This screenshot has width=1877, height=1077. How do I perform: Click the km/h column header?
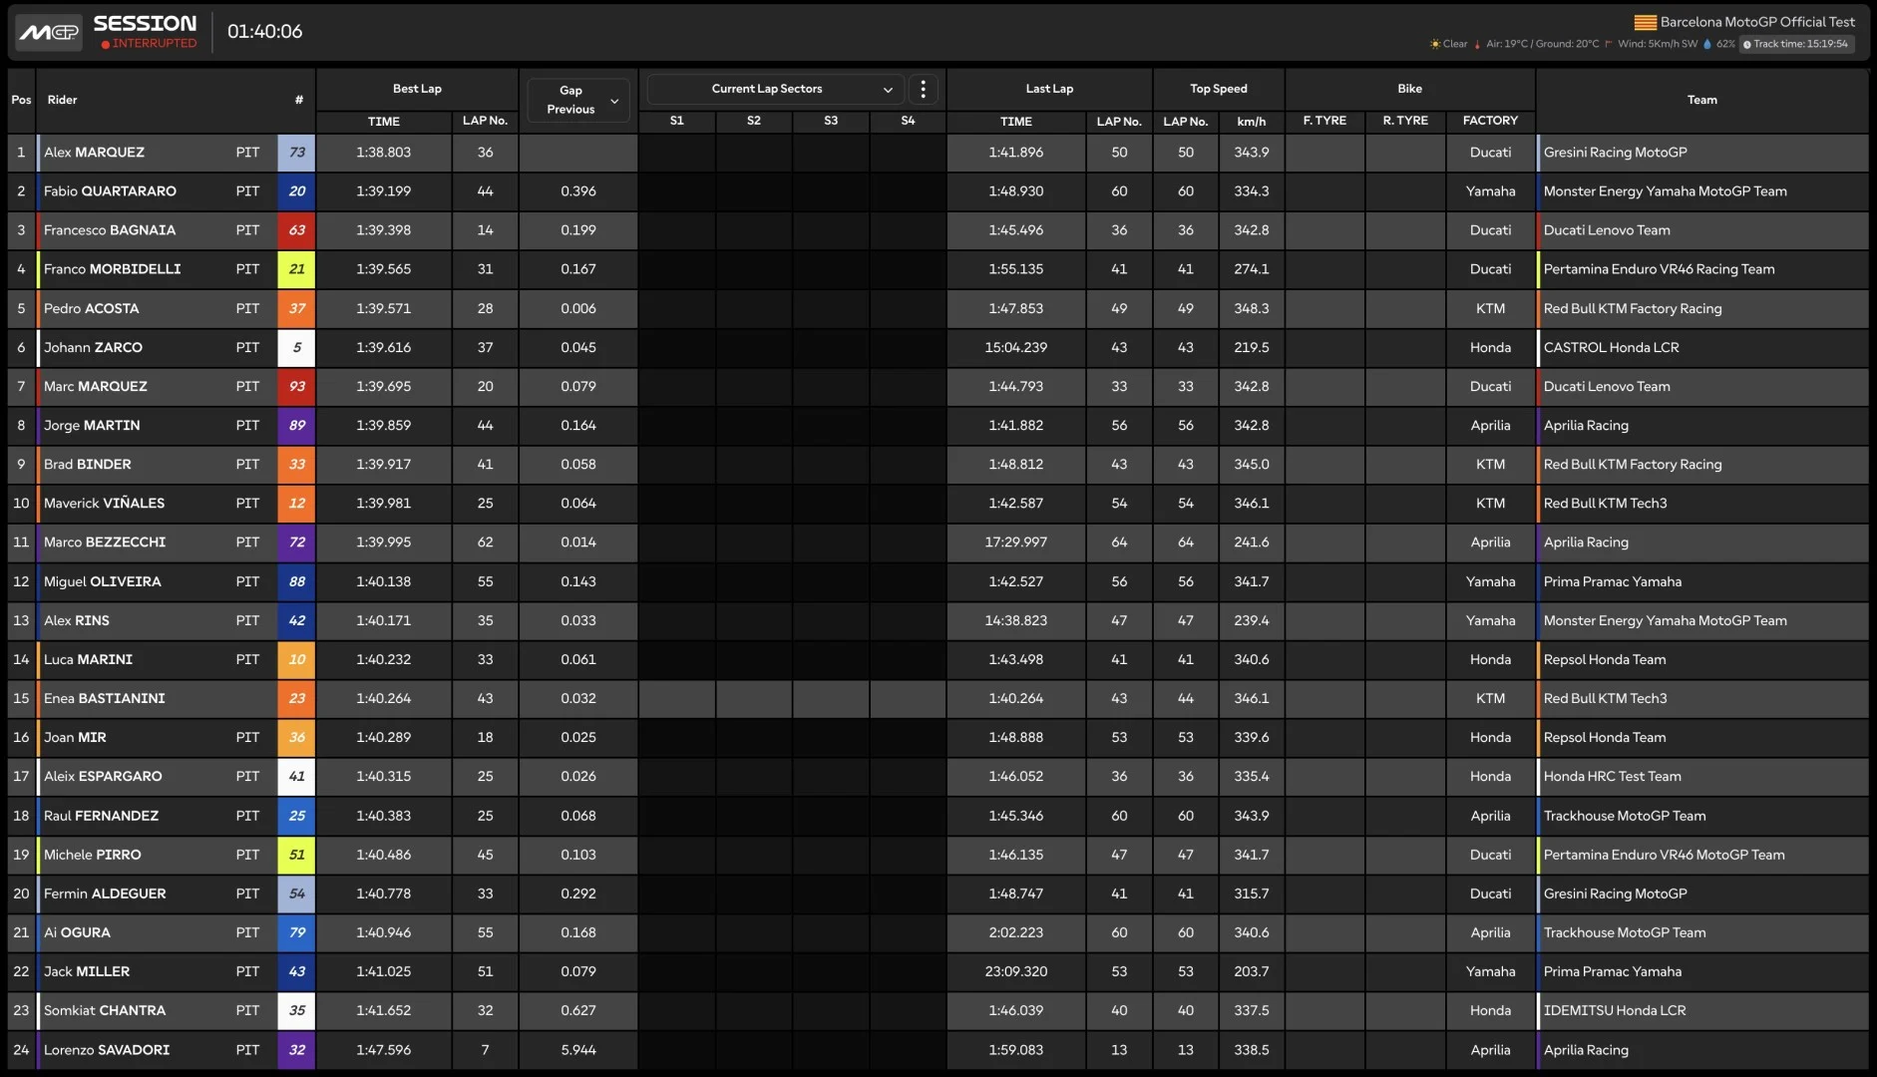pos(1251,122)
